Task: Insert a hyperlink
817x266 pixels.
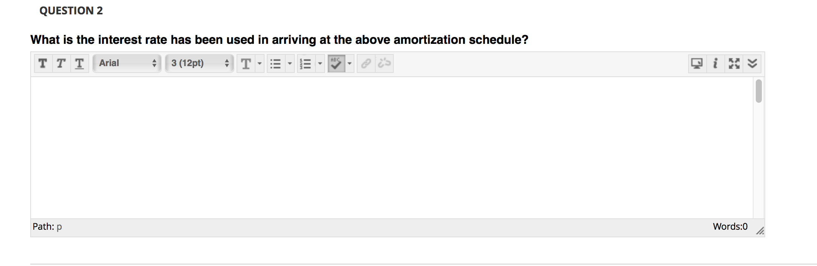Action: [365, 63]
